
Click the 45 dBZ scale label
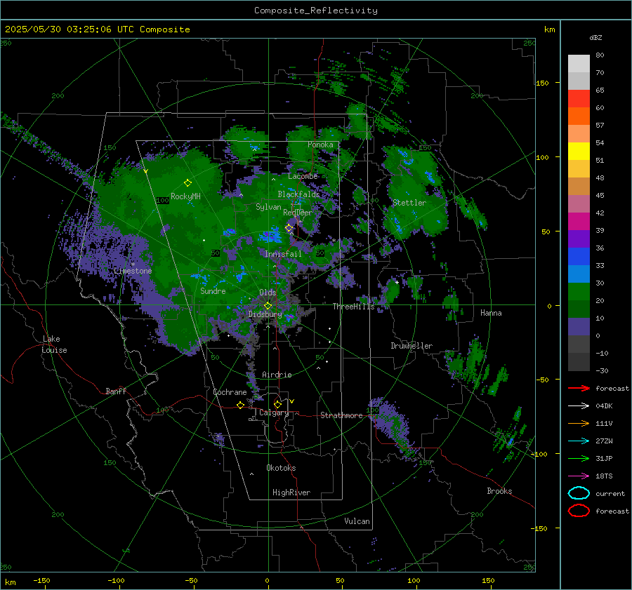pos(600,195)
